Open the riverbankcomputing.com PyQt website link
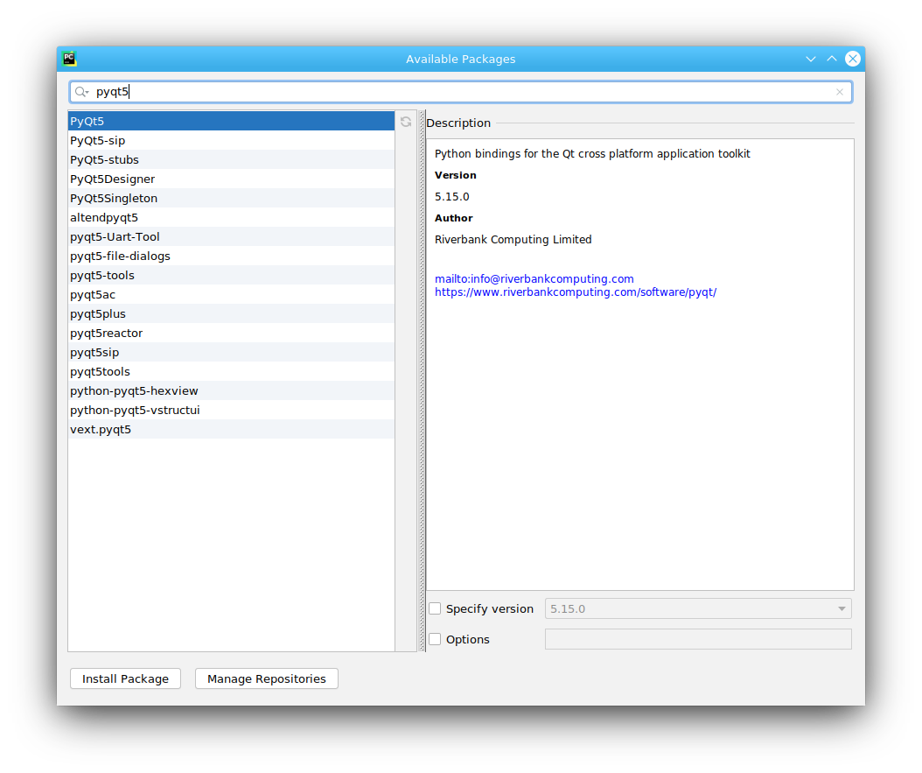The height and width of the screenshot is (773, 922). 576,292
